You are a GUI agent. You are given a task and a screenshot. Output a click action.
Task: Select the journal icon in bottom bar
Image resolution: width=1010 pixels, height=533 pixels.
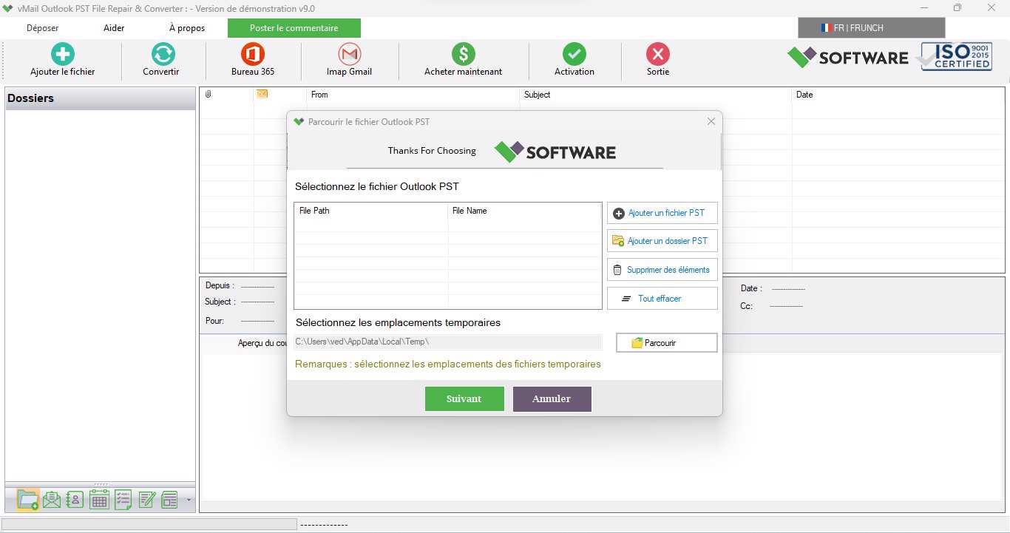tap(170, 500)
